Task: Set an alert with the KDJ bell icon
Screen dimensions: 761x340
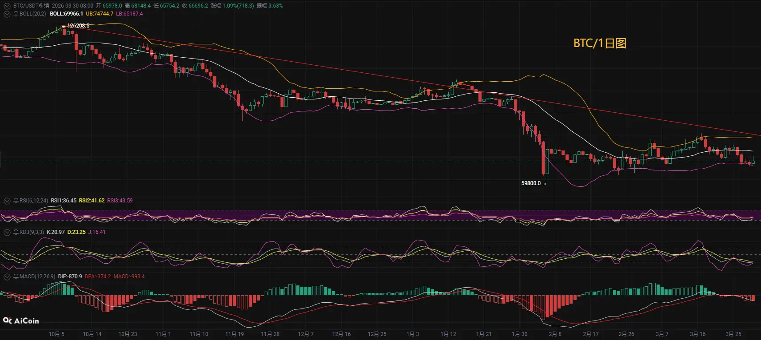Action: pyautogui.click(x=16, y=232)
